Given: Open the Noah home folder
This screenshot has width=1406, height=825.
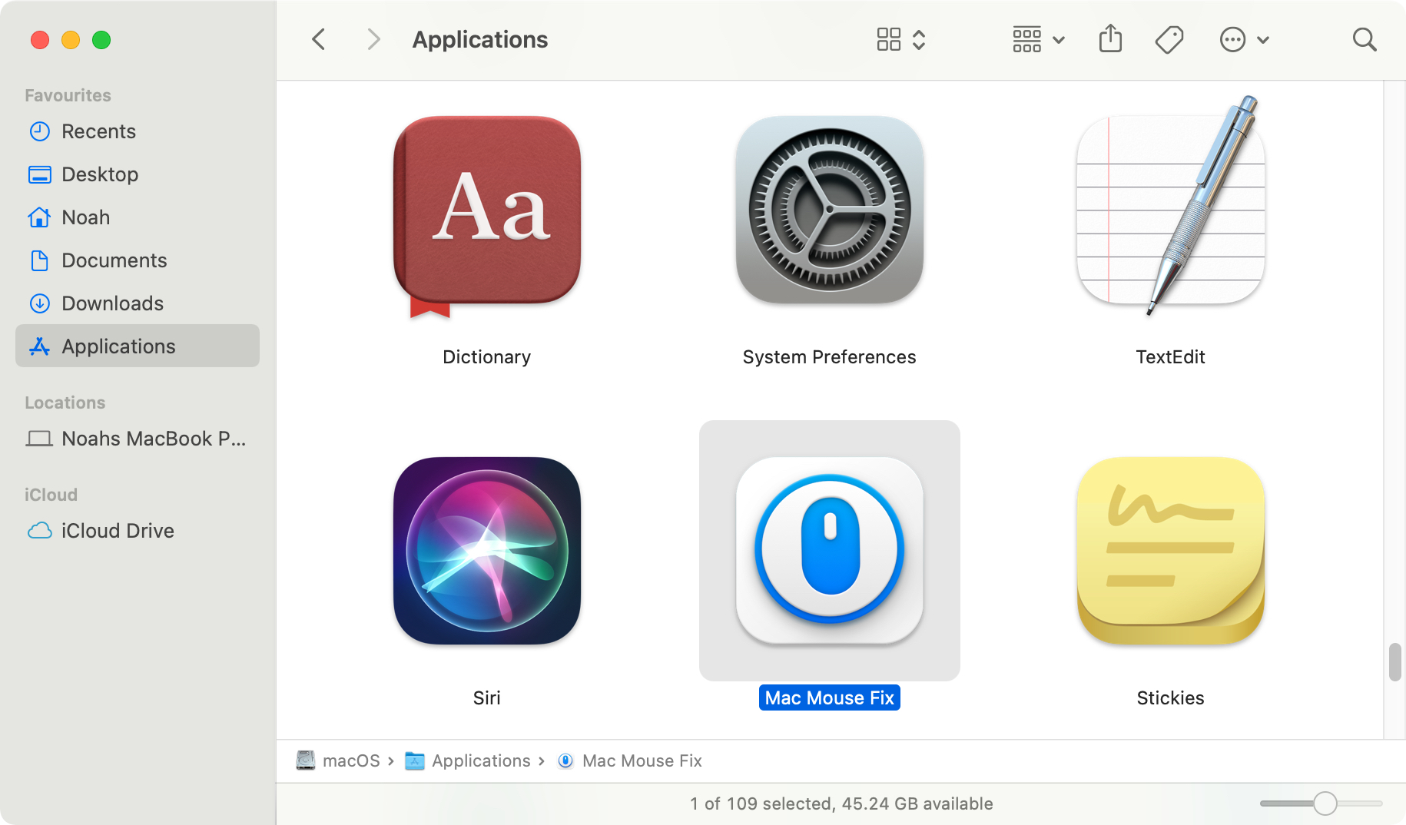Looking at the screenshot, I should coord(138,217).
